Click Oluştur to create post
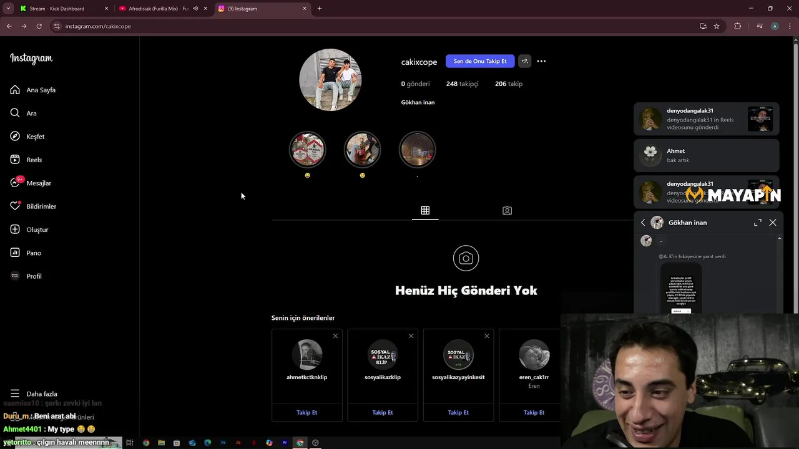The image size is (799, 449). pos(29,229)
